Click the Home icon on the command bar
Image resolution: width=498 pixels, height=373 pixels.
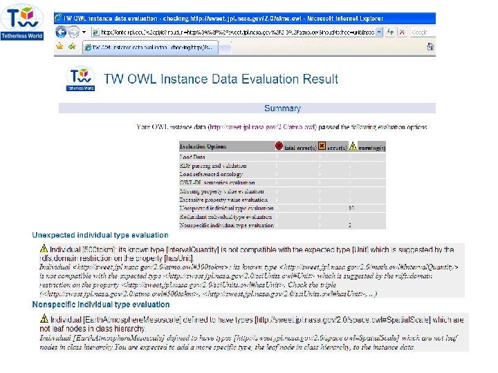(x=430, y=47)
